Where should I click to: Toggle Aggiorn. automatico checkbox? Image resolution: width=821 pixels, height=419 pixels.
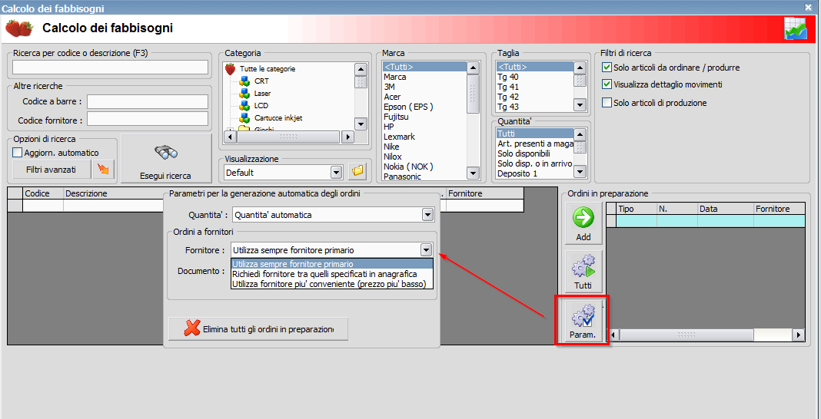17,153
